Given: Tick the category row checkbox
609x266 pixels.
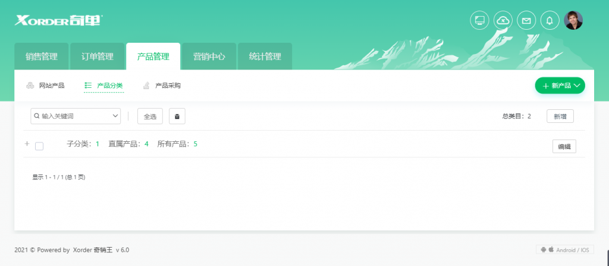Looking at the screenshot, I should pyautogui.click(x=39, y=146).
